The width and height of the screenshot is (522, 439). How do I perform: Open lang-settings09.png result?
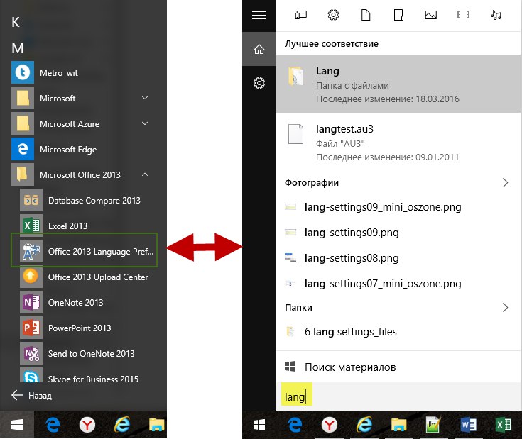[398, 233]
